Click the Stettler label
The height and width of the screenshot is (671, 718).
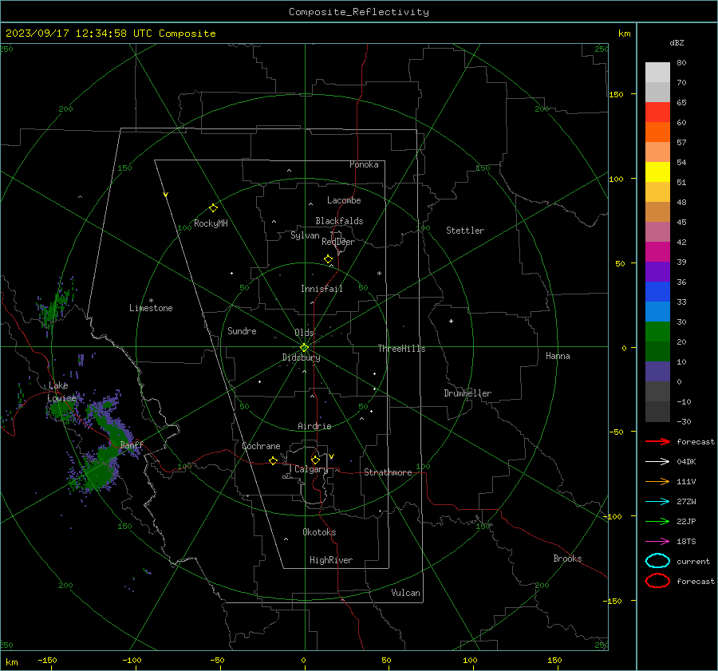pyautogui.click(x=465, y=231)
